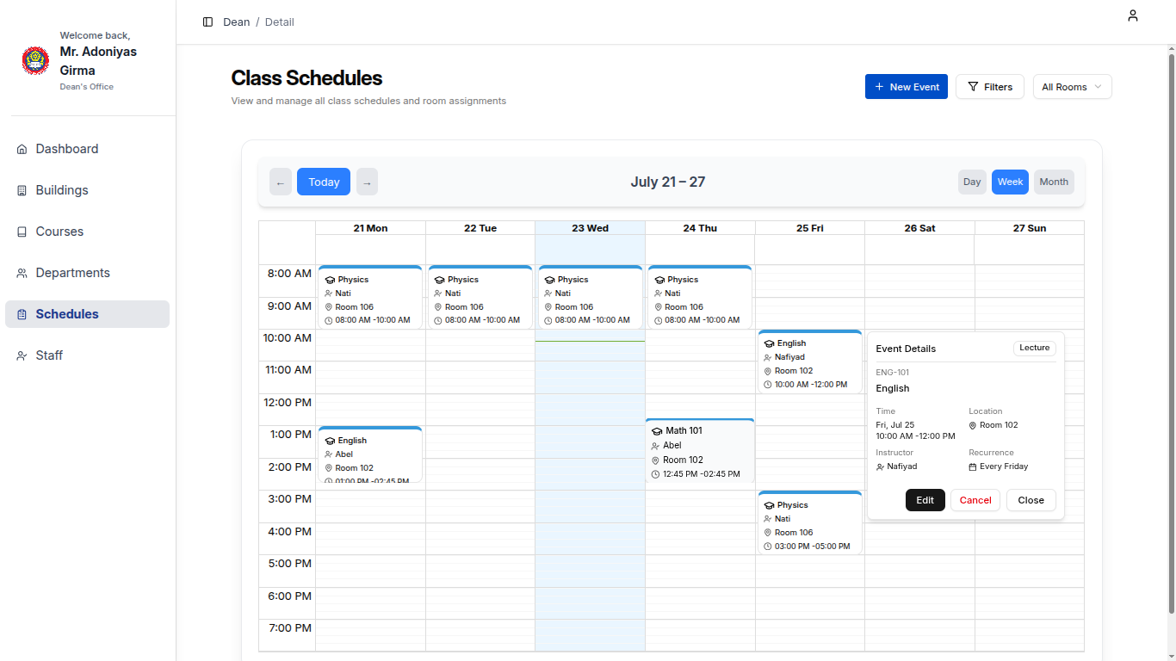Screen dimensions: 1176x661
Task: Toggle the sidebar panel icon
Action: click(207, 22)
